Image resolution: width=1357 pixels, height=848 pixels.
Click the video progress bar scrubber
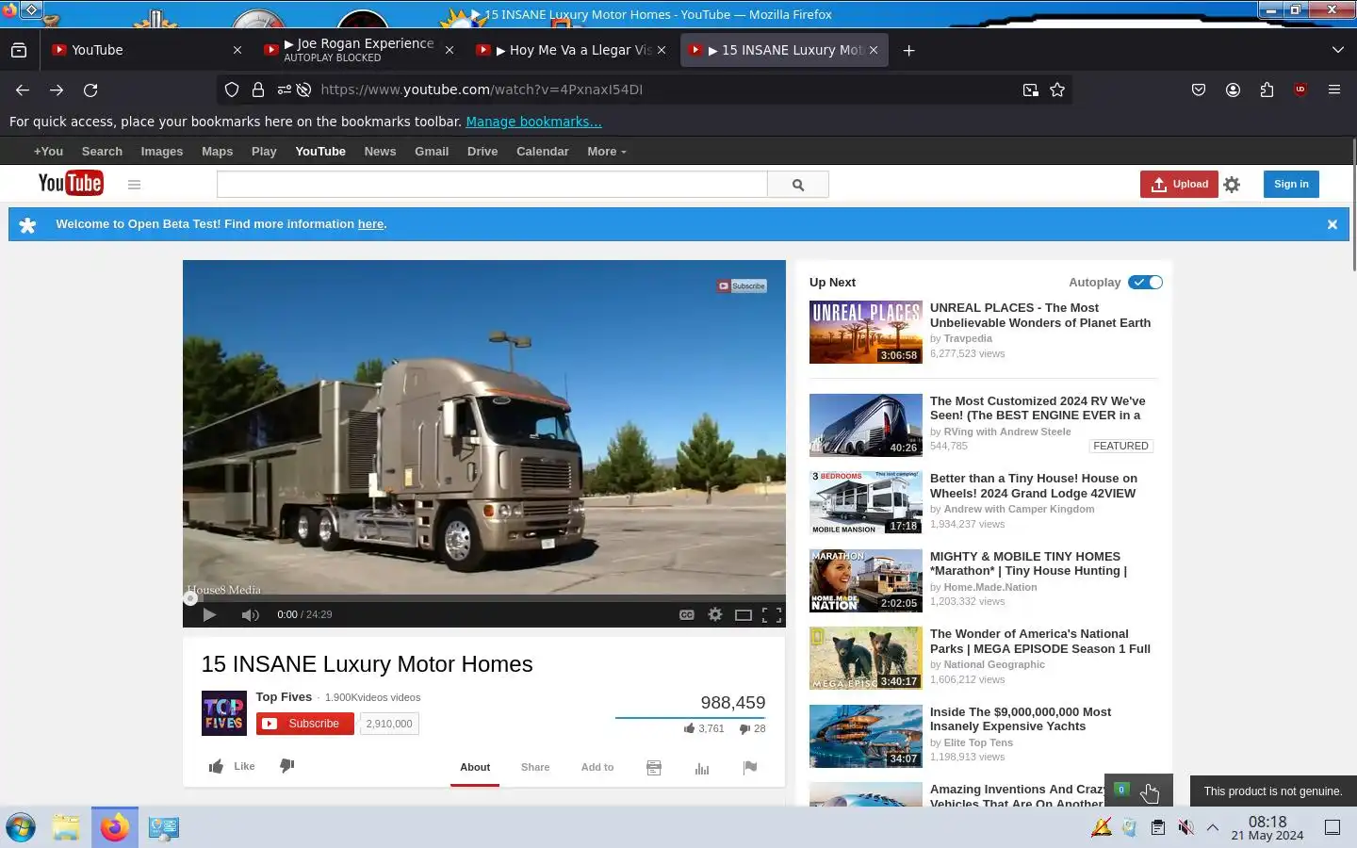pyautogui.click(x=191, y=598)
